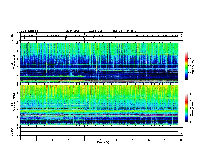Image resolution: width=204 pixels, height=157 pixels.
Task: Click the "station=OUI" label
Action: [95, 31]
